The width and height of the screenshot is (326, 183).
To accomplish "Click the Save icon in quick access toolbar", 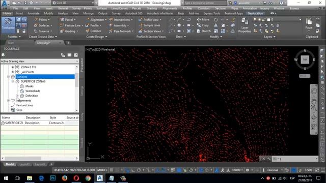I will click(x=25, y=3).
